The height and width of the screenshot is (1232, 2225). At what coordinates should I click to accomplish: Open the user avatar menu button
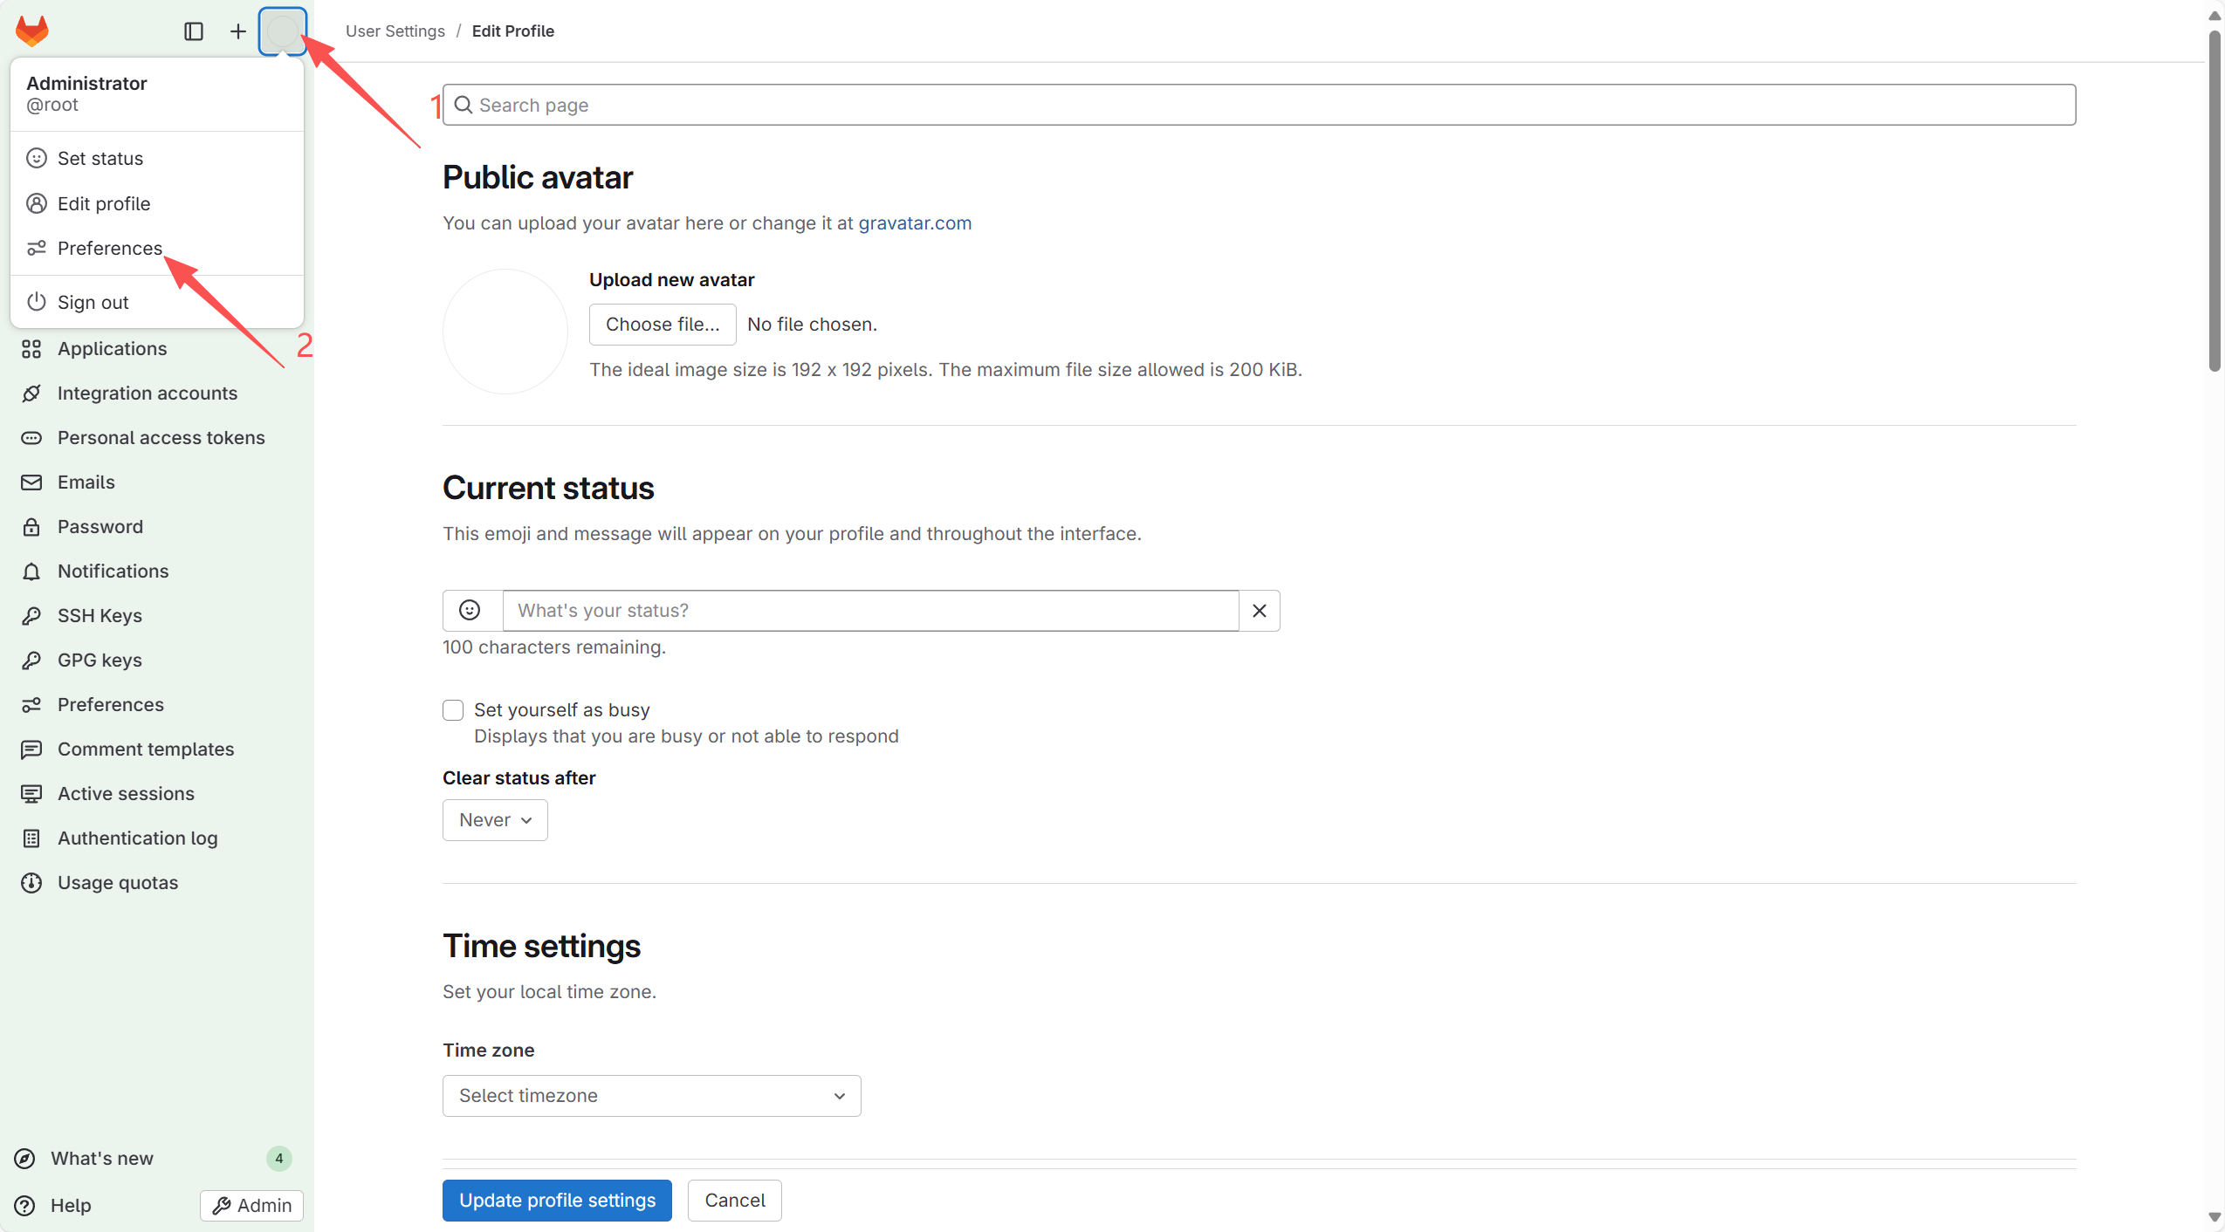point(282,31)
